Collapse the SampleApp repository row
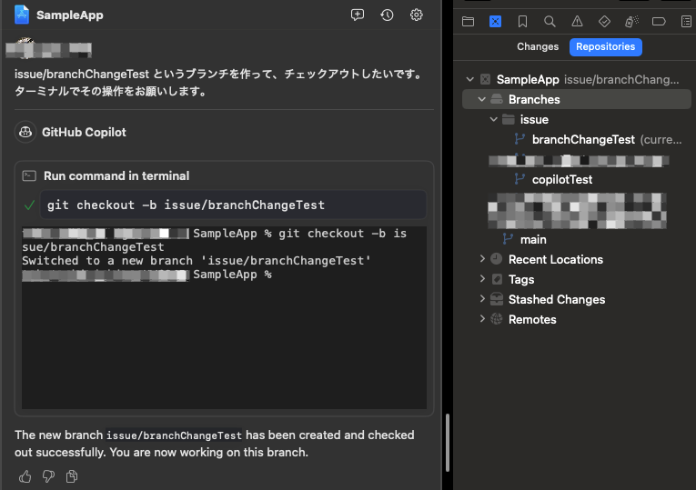Image resolution: width=696 pixels, height=490 pixels. tap(470, 79)
